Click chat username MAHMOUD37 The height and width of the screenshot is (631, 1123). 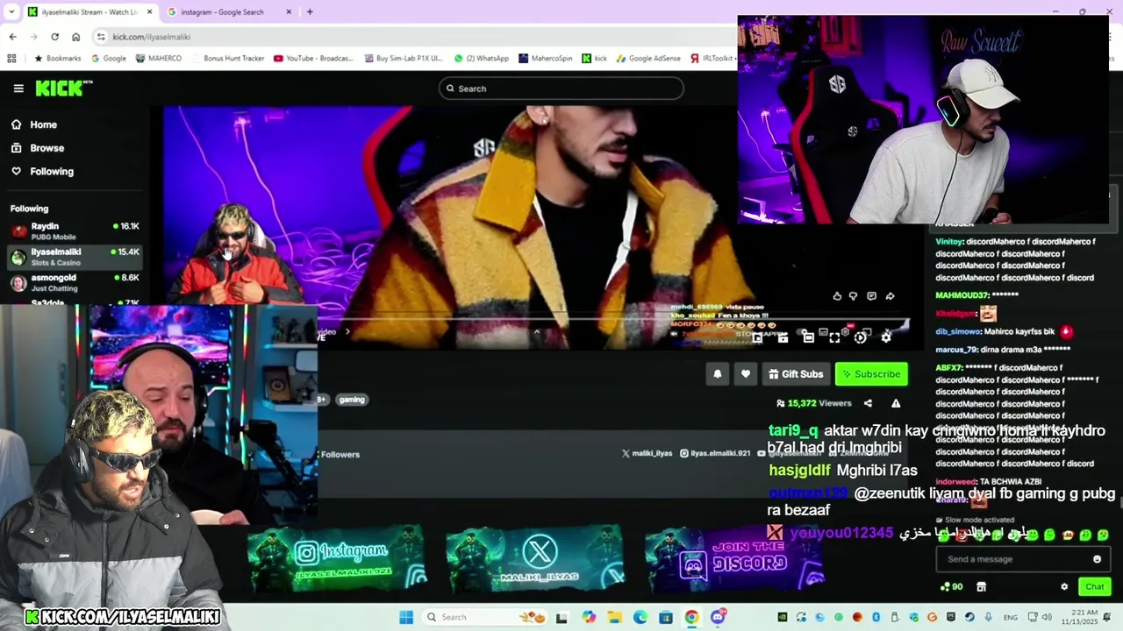click(963, 295)
